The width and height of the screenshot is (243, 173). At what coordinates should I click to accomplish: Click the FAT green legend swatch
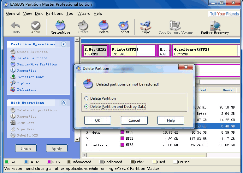pos(7,162)
